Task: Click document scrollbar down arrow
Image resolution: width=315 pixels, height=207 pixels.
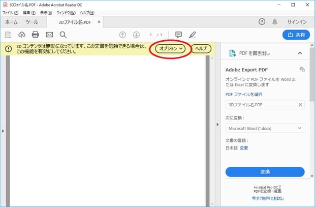Action: [x=212, y=204]
